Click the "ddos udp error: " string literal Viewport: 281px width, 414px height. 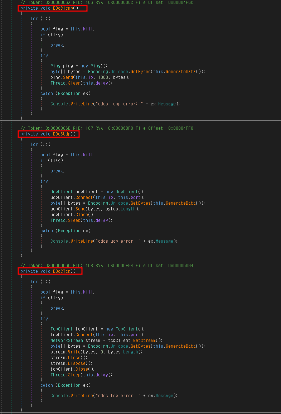pos(118,241)
